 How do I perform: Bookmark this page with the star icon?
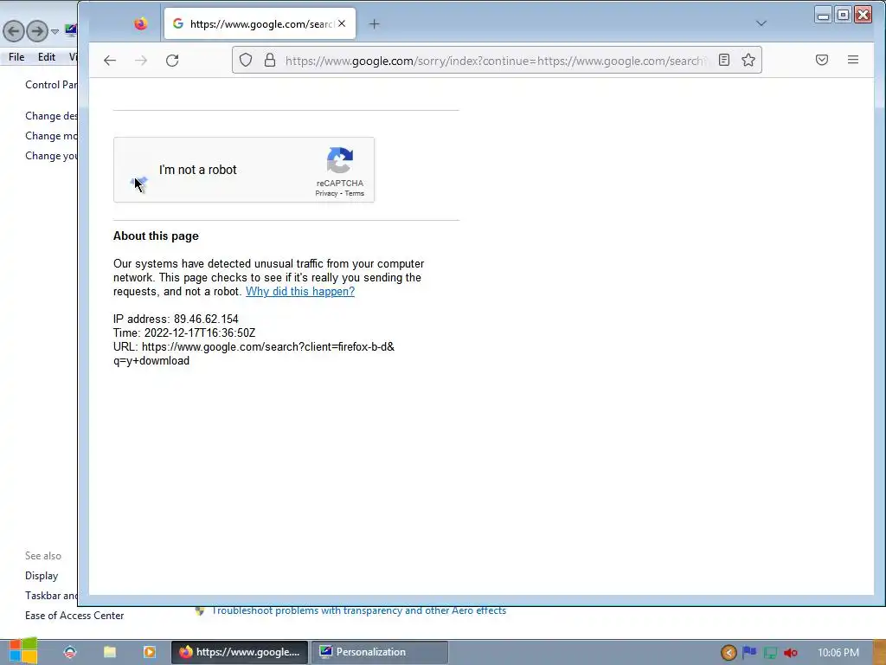pos(748,60)
